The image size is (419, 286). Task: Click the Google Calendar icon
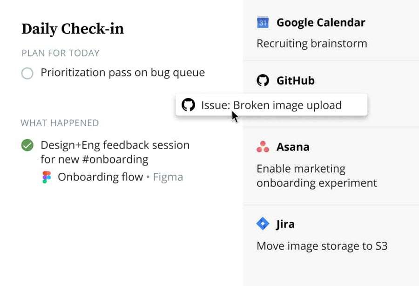click(263, 22)
